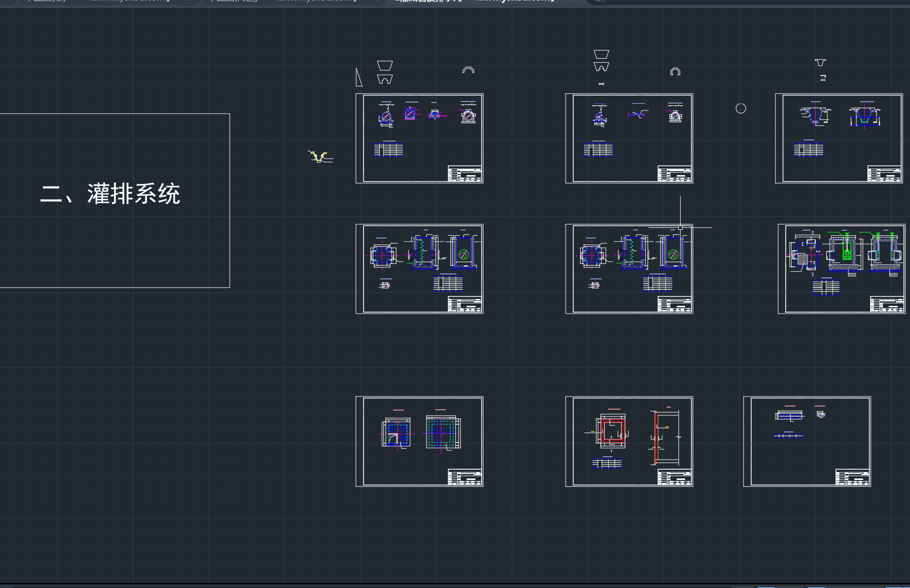Select the tall red-edged vertical section drawing
The image size is (910, 588).
click(666, 438)
